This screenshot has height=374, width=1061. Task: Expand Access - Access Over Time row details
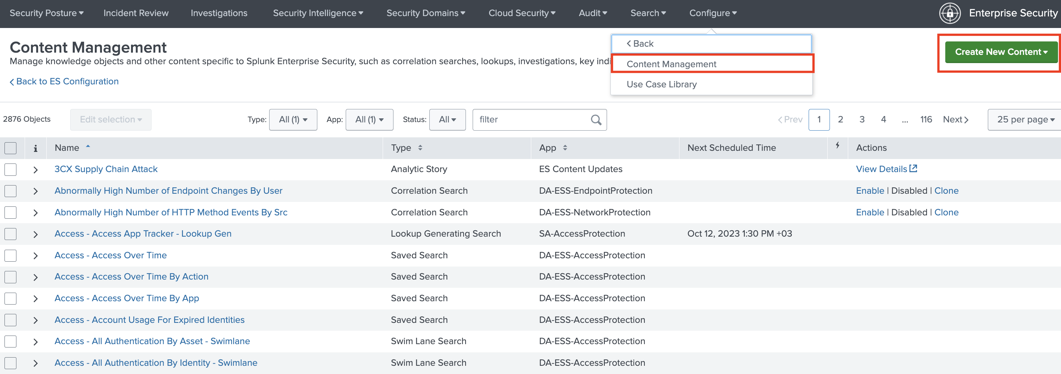pyautogui.click(x=35, y=256)
